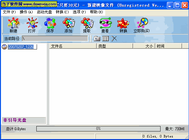Sort by the 大小 column header
Viewport: 189px width, 140px height.
point(144,46)
